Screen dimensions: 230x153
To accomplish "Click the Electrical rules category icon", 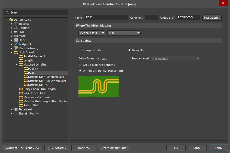I will (16, 24).
